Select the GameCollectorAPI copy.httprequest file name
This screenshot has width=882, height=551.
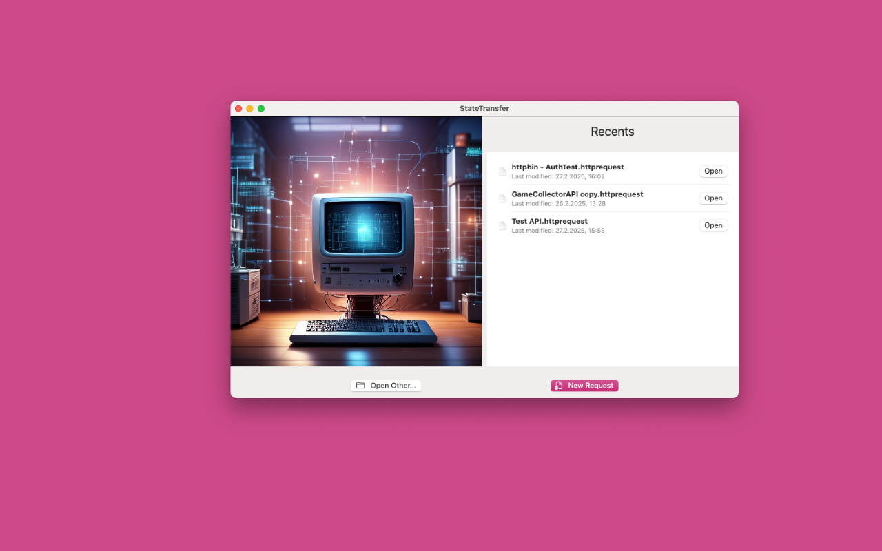(x=577, y=194)
